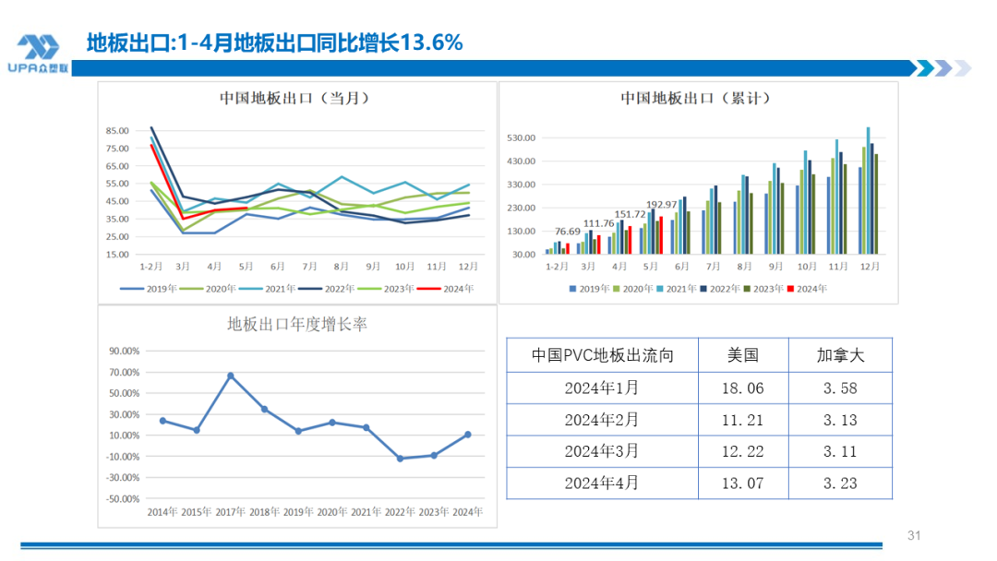Select the 2024年4月 table row

point(600,483)
